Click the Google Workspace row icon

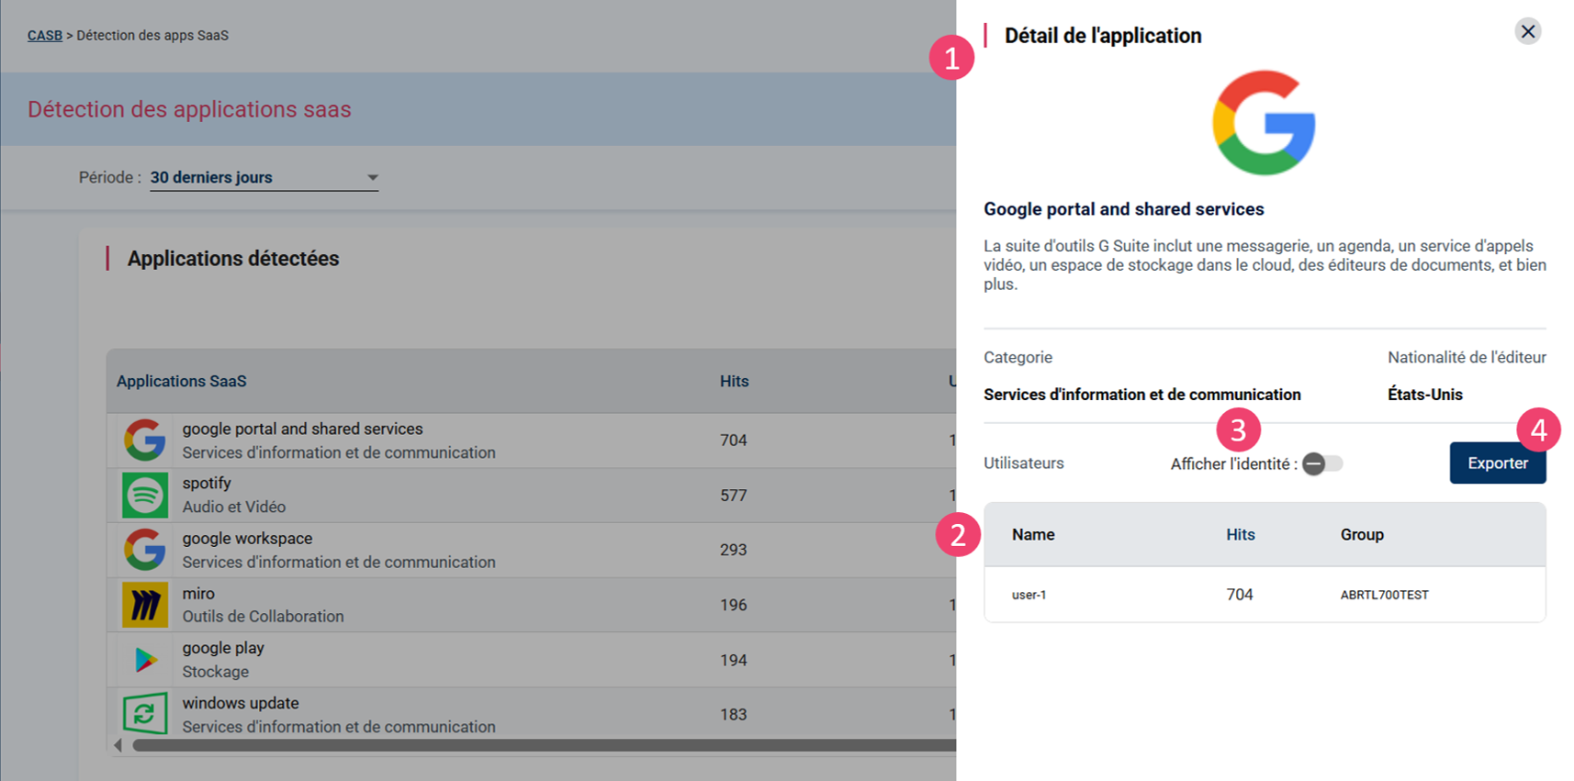point(145,550)
